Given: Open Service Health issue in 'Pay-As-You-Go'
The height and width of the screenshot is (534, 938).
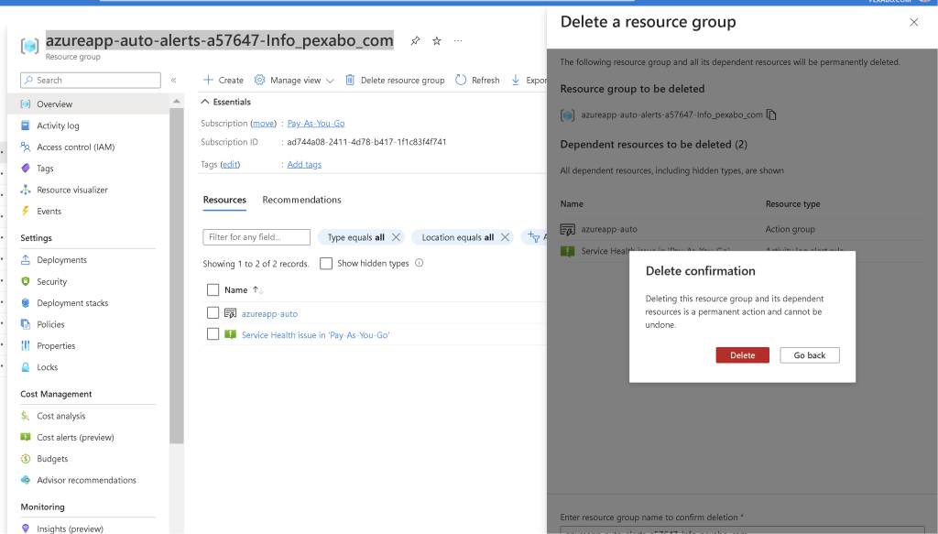Looking at the screenshot, I should pos(315,335).
